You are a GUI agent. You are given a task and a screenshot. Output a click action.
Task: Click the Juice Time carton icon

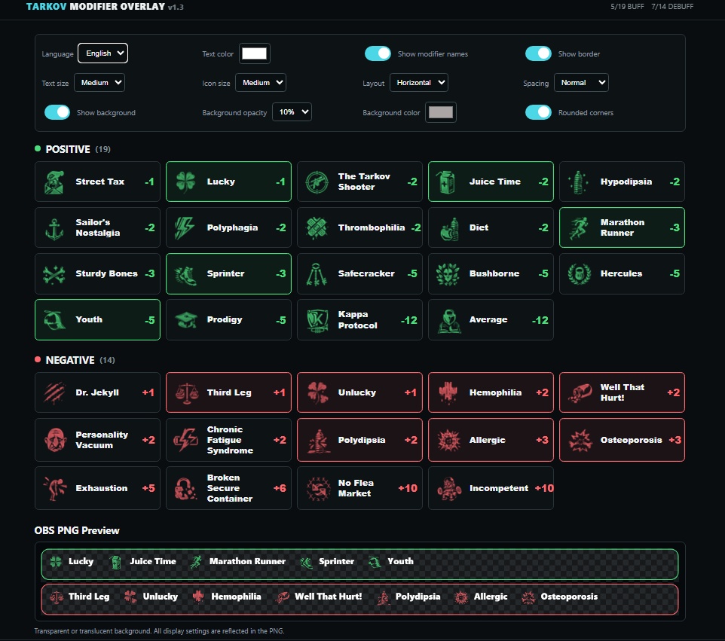[x=448, y=182]
